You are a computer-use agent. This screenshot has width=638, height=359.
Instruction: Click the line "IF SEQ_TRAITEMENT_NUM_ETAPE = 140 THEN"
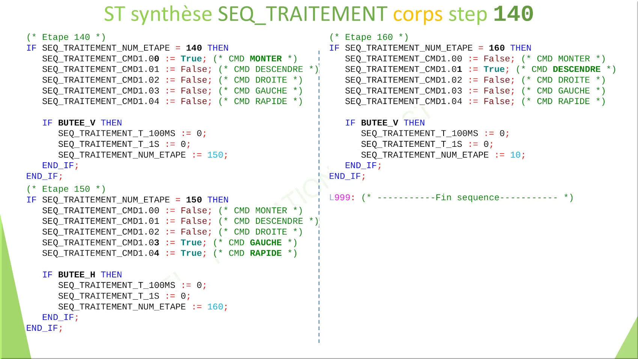click(127, 48)
